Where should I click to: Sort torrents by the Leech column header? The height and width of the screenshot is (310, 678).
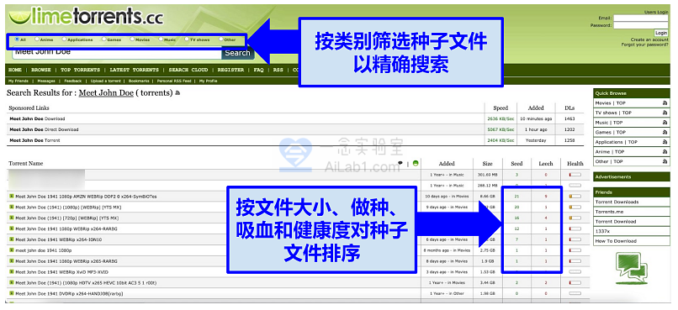tap(546, 164)
